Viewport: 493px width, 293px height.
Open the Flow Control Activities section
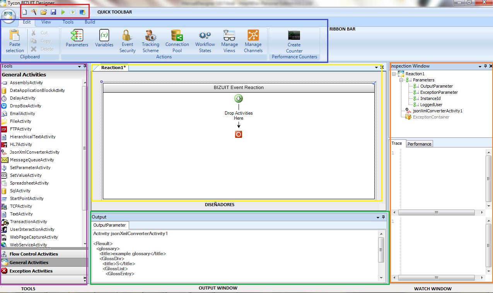(44, 254)
